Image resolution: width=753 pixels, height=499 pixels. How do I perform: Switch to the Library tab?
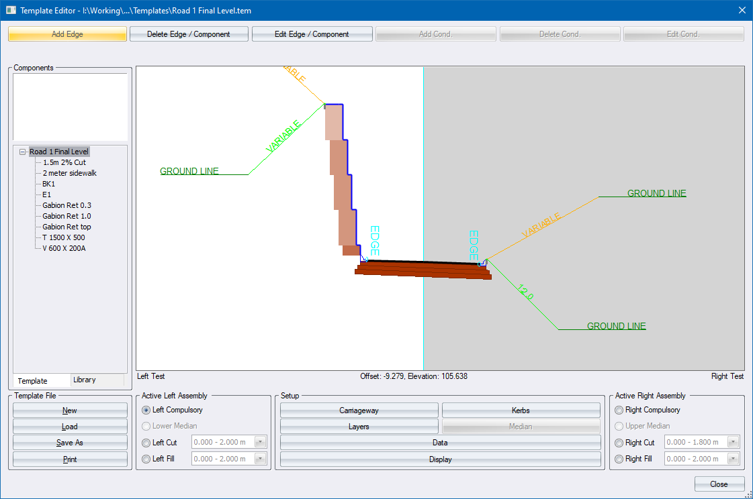85,380
